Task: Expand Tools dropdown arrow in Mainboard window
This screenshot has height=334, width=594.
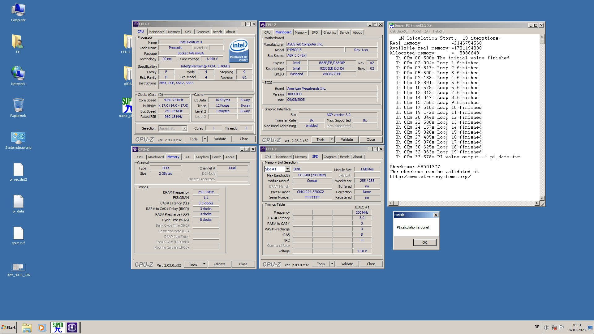Action: [332, 140]
